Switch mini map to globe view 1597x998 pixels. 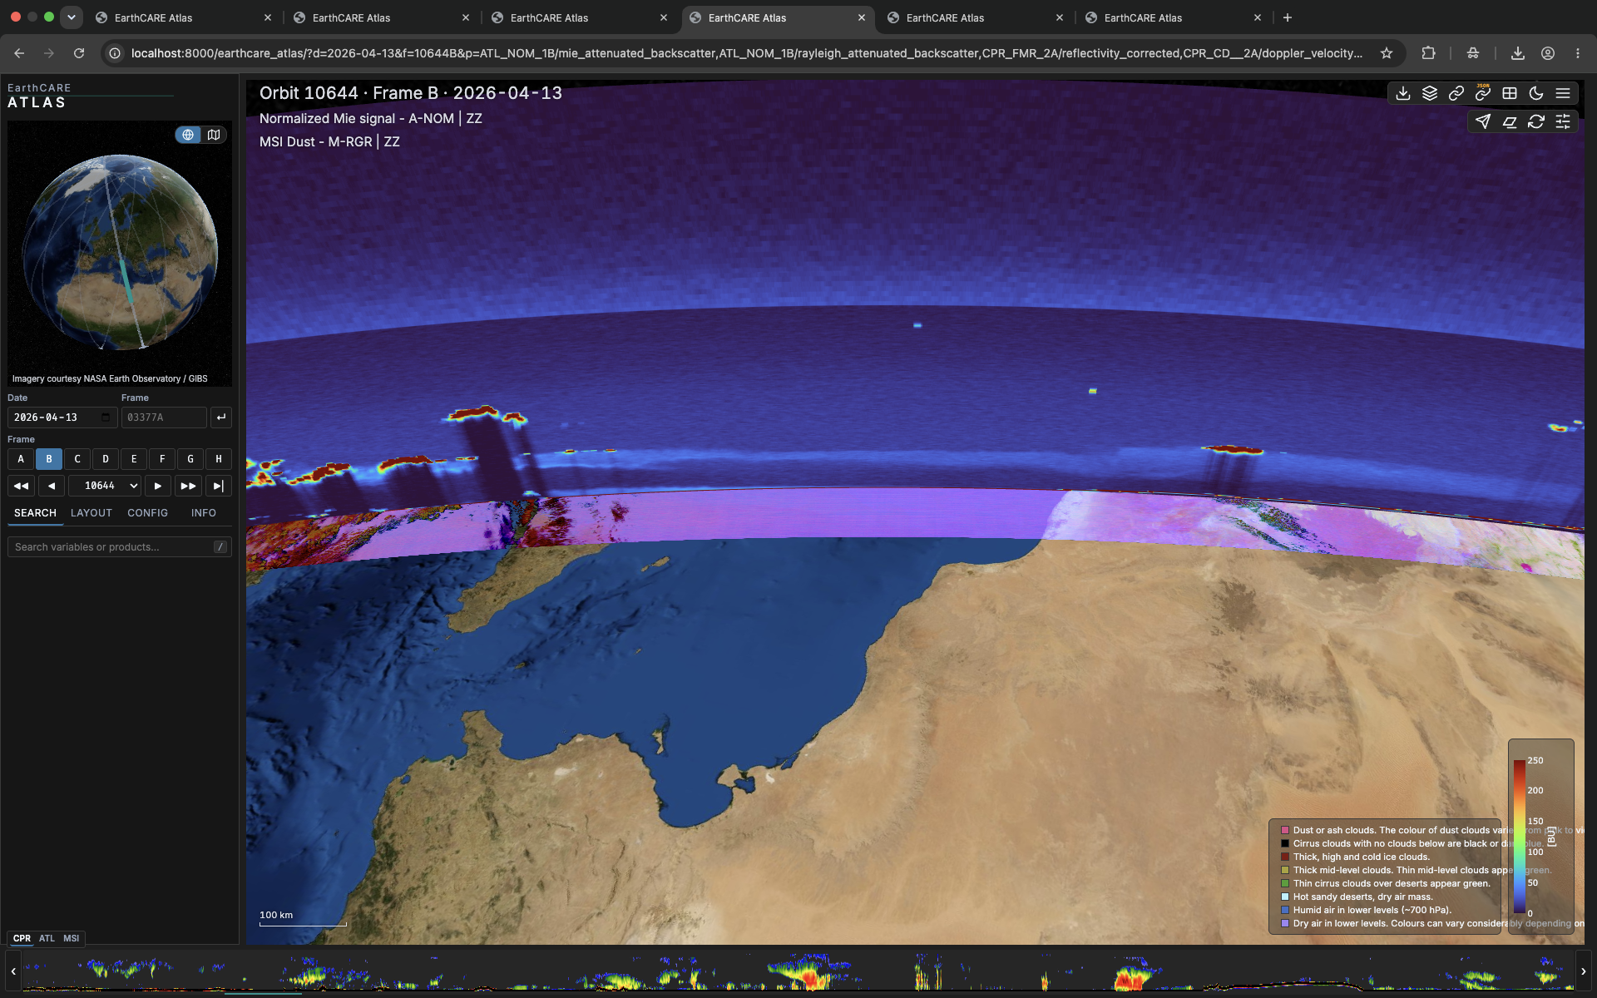click(x=188, y=135)
